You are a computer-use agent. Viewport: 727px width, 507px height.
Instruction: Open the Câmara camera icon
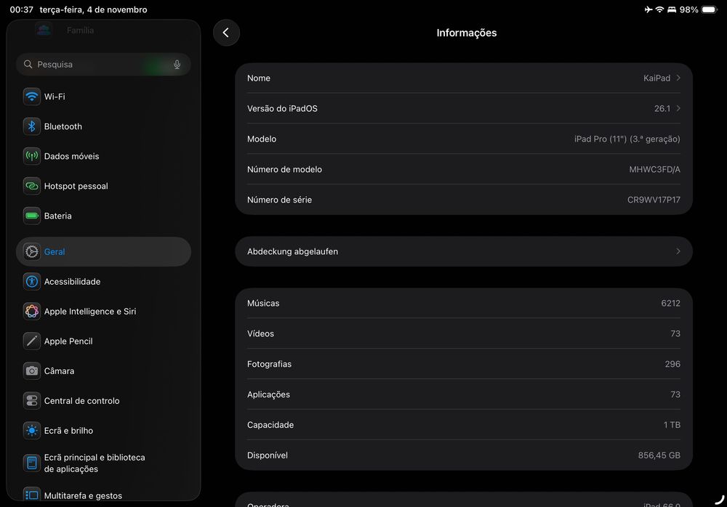click(31, 370)
